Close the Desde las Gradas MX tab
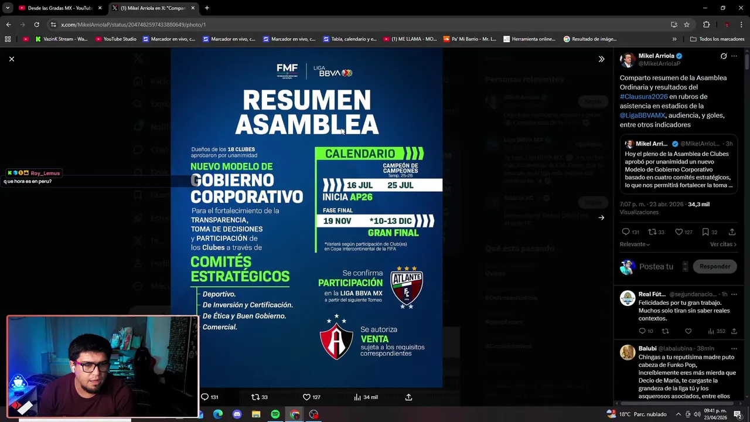Image resolution: width=750 pixels, height=422 pixels. [x=100, y=8]
